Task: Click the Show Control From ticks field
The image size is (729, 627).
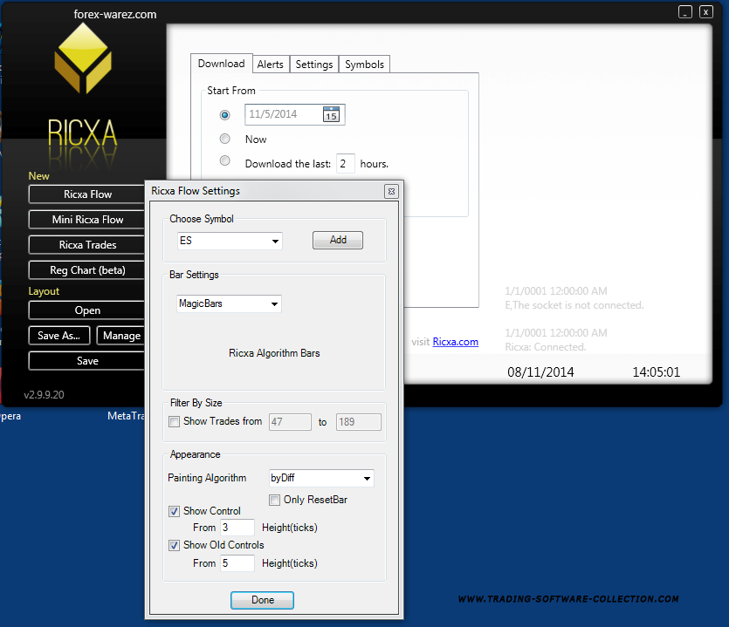Action: click(237, 528)
